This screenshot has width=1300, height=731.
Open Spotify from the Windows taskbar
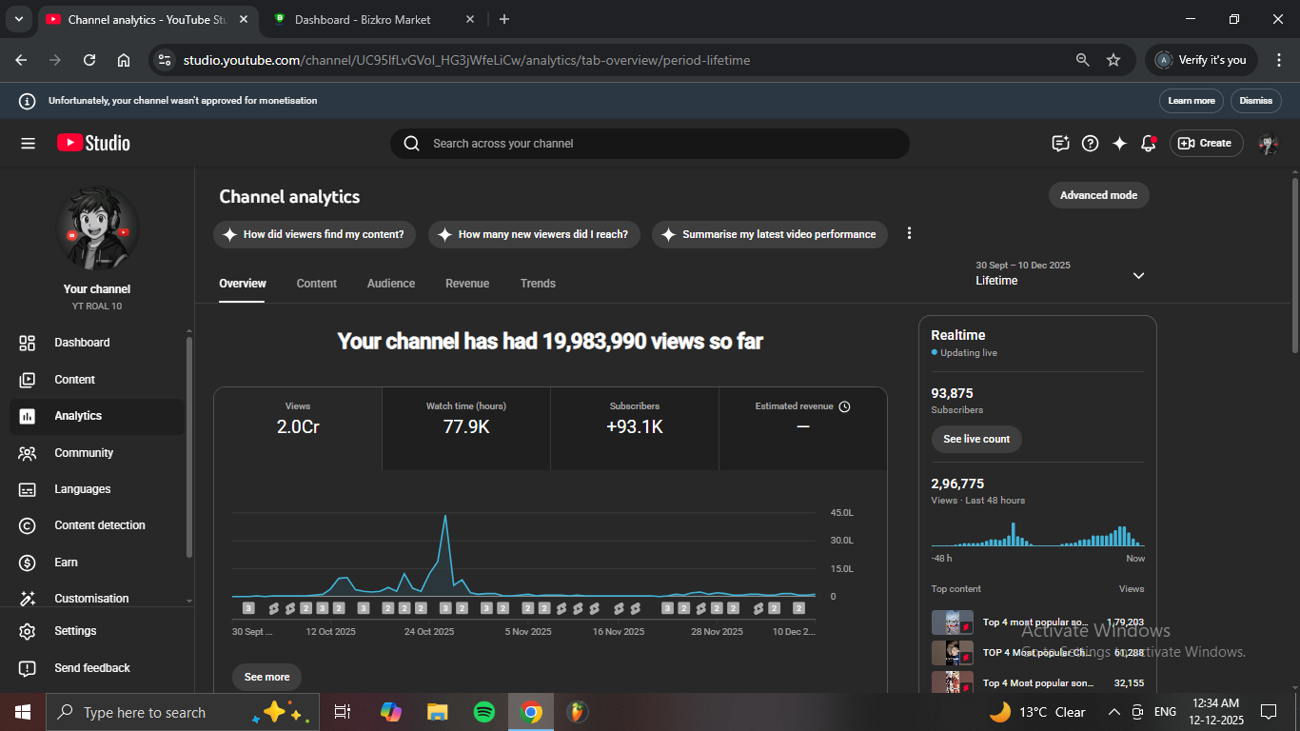click(x=484, y=712)
